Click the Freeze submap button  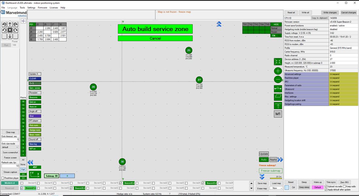[x=271, y=171]
